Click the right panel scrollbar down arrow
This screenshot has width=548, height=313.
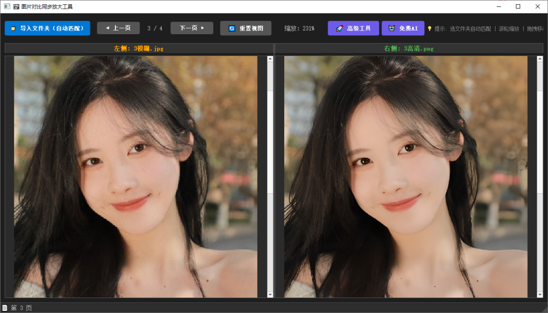click(539, 294)
